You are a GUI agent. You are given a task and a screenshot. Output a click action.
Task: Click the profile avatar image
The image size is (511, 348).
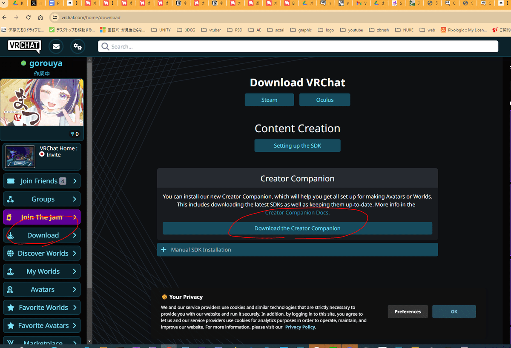coord(42,103)
